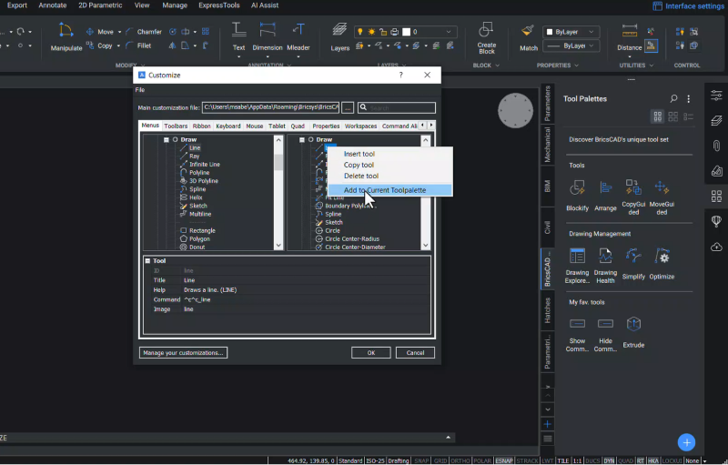Toggle LWT in the status bar
Screen dimensions: 728x465
[548, 460]
